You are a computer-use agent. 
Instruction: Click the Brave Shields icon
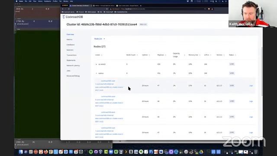coord(209,9)
